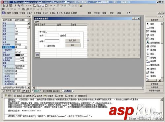Open the 运行 menu

(x=46, y=13)
